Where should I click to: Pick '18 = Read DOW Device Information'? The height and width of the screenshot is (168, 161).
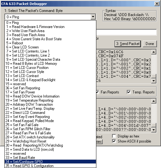pos(50,96)
